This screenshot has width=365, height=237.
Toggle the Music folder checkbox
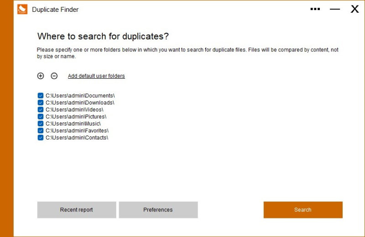click(x=41, y=123)
